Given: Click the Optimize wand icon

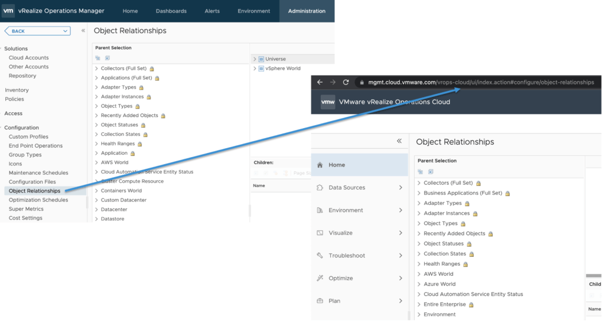Looking at the screenshot, I should point(320,278).
